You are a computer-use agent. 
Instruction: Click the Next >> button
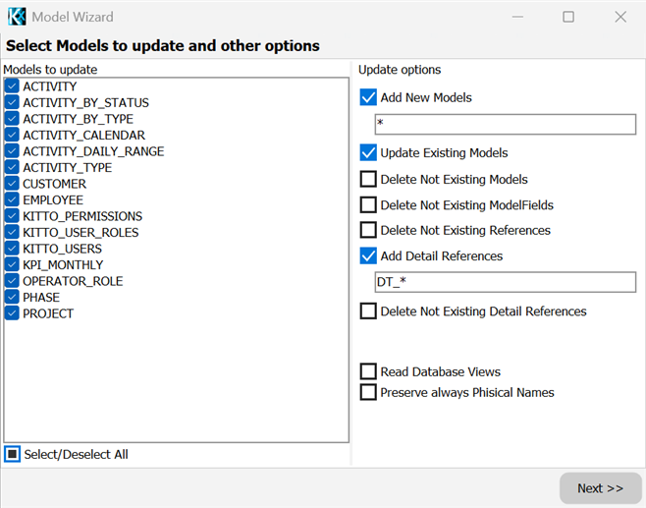click(600, 488)
